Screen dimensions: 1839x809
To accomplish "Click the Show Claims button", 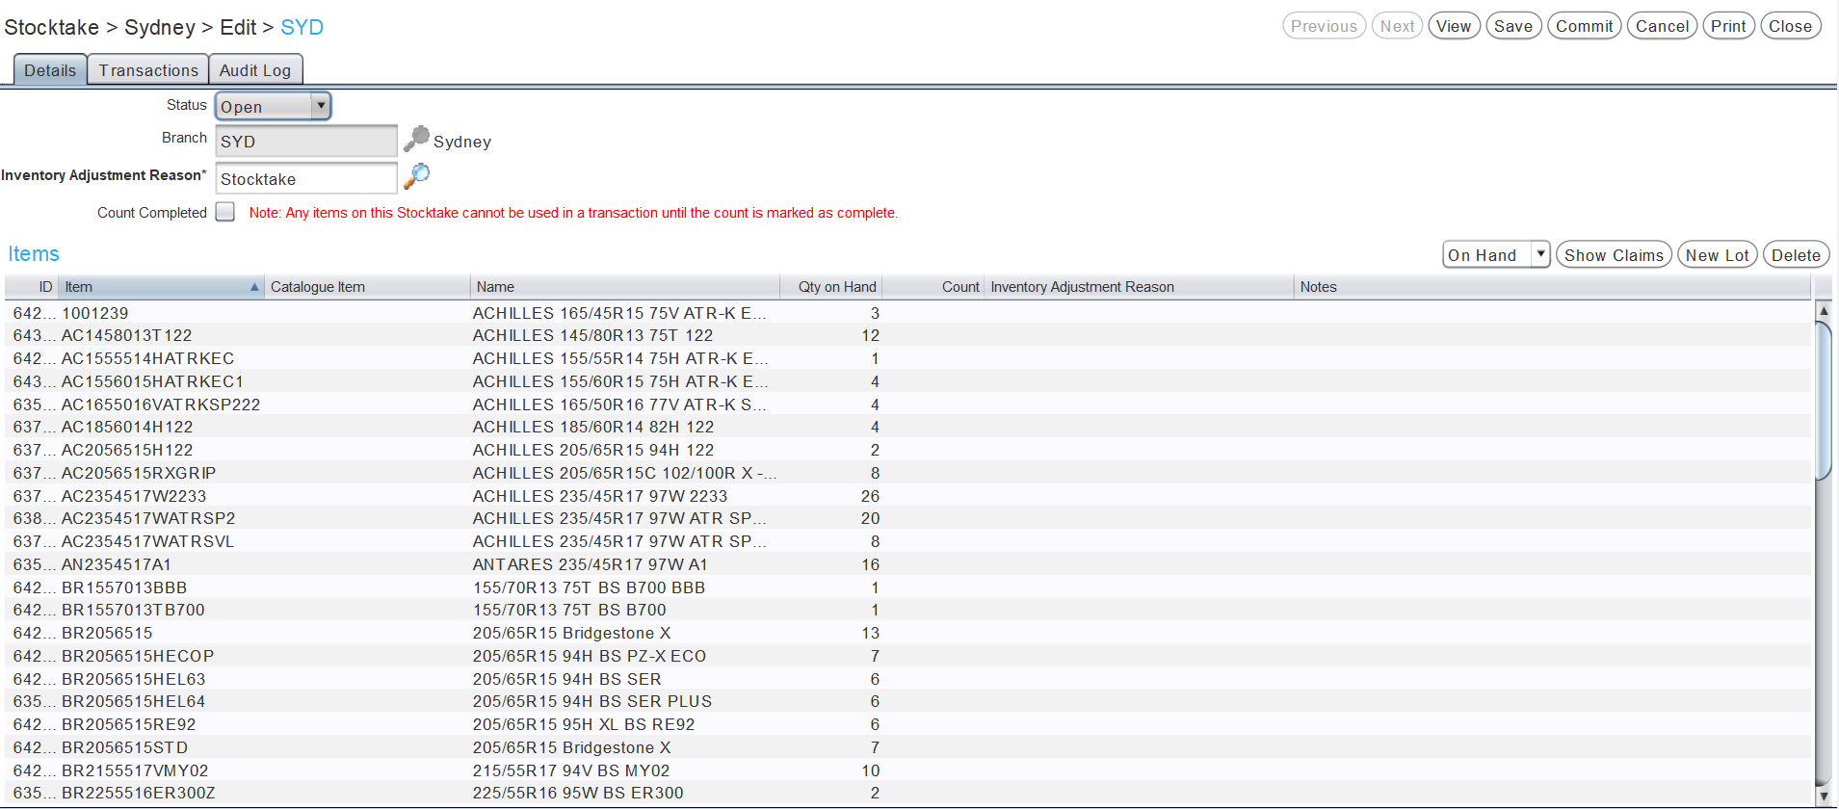I will pos(1614,254).
